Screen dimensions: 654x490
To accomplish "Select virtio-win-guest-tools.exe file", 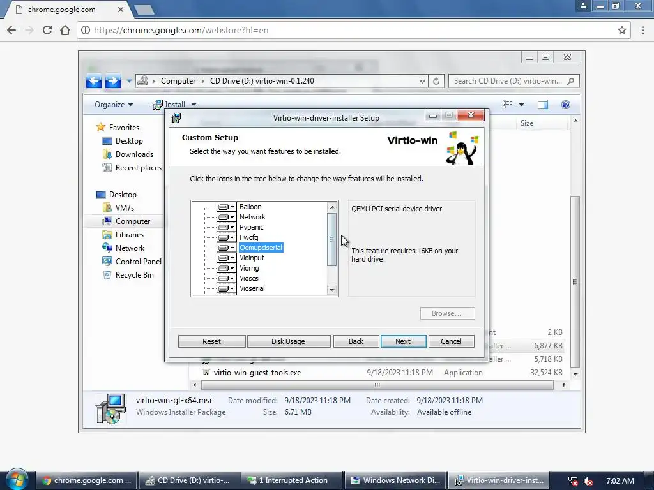I will (257, 373).
